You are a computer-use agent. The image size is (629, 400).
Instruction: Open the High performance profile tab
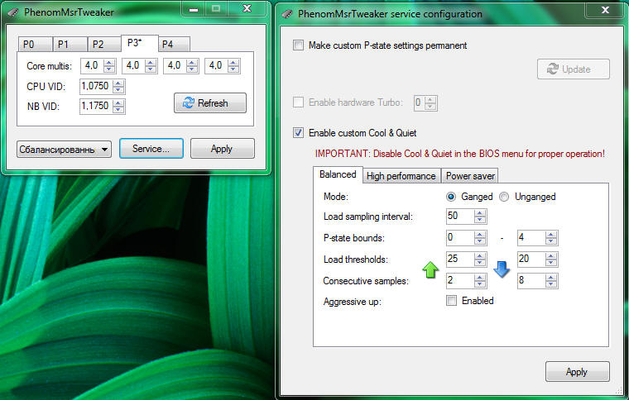point(401,176)
